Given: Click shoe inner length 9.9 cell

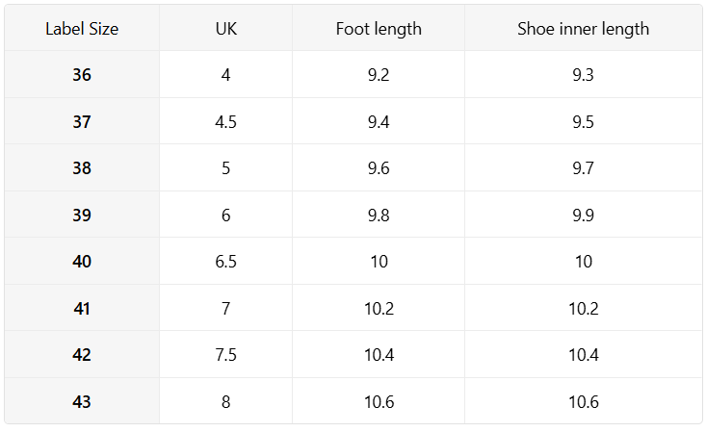Looking at the screenshot, I should coord(583,215).
